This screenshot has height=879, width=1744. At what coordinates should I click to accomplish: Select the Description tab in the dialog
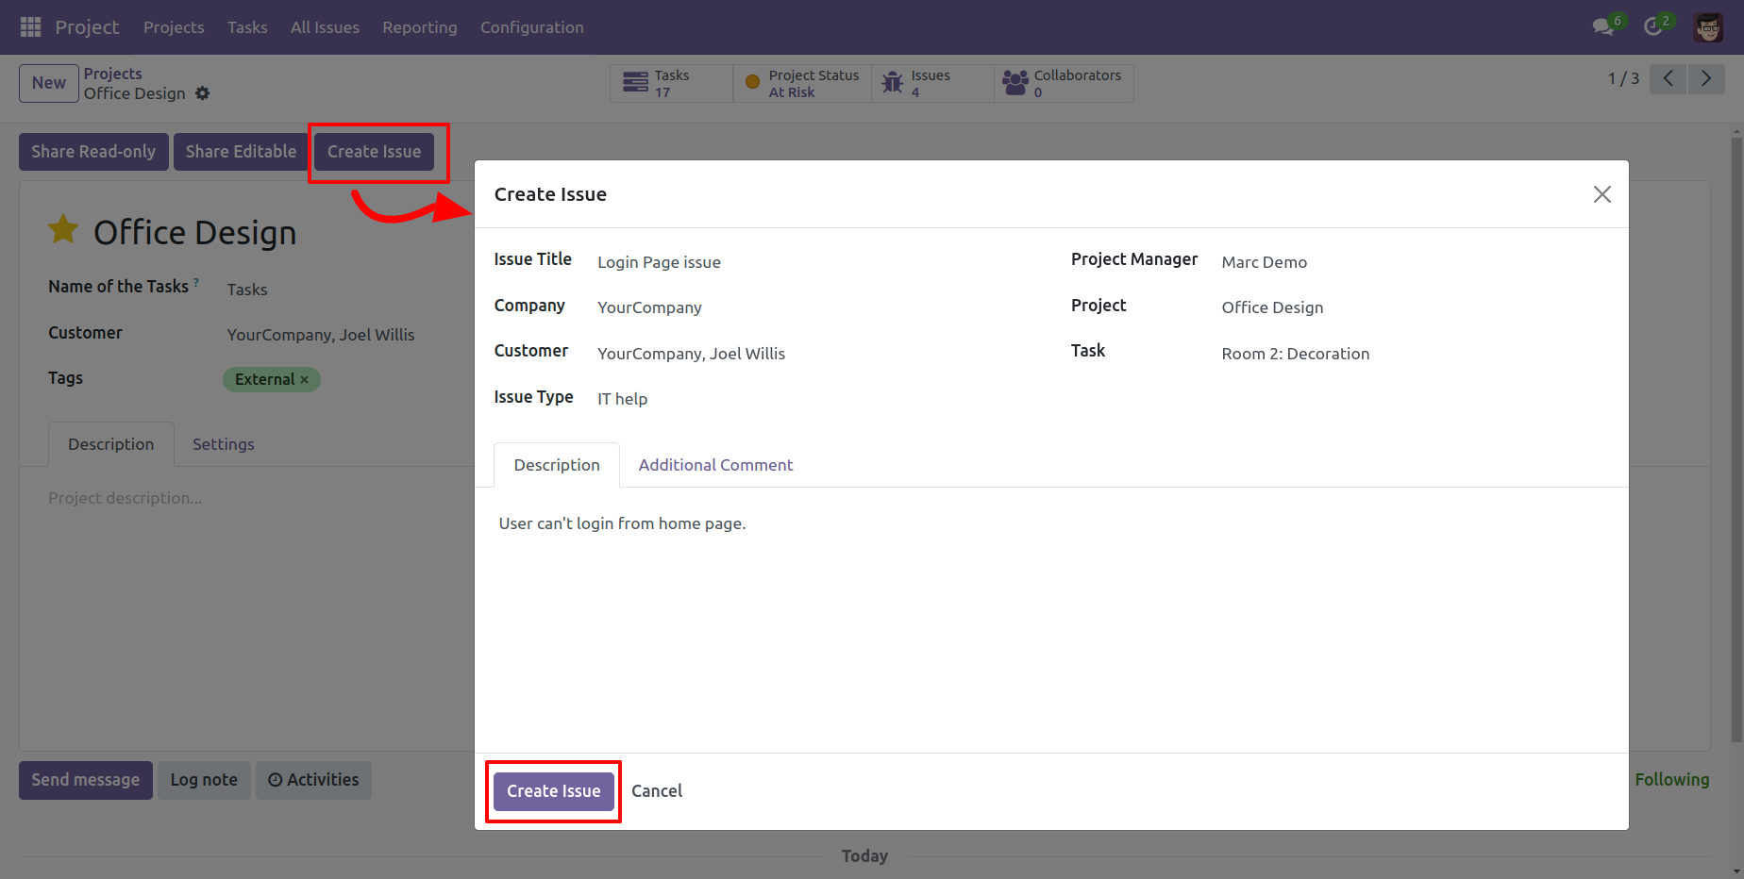pos(557,465)
